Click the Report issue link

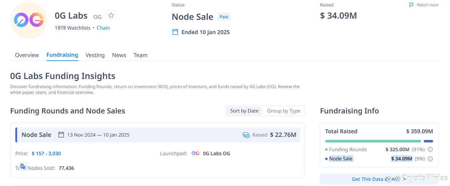(427, 5)
